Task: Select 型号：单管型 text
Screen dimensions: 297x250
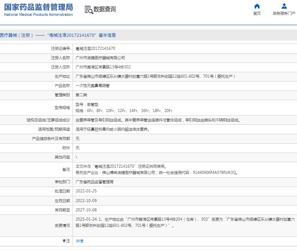Action: point(87,104)
